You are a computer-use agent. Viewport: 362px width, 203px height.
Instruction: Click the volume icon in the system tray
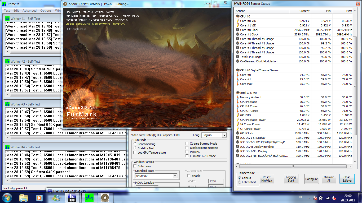click(334, 198)
